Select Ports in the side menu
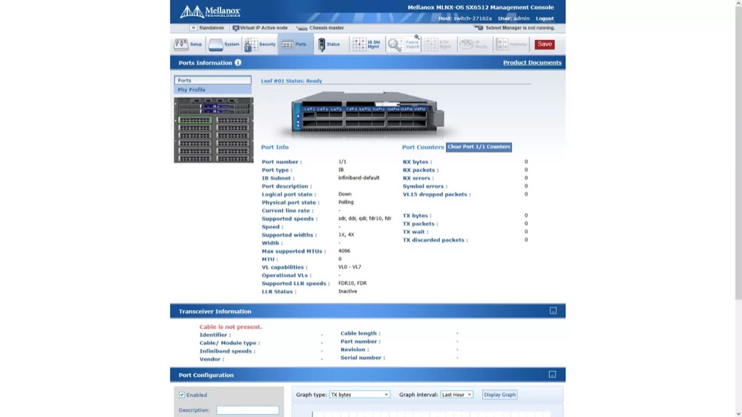Screen dimensions: 742x417 pyautogui.click(x=212, y=80)
